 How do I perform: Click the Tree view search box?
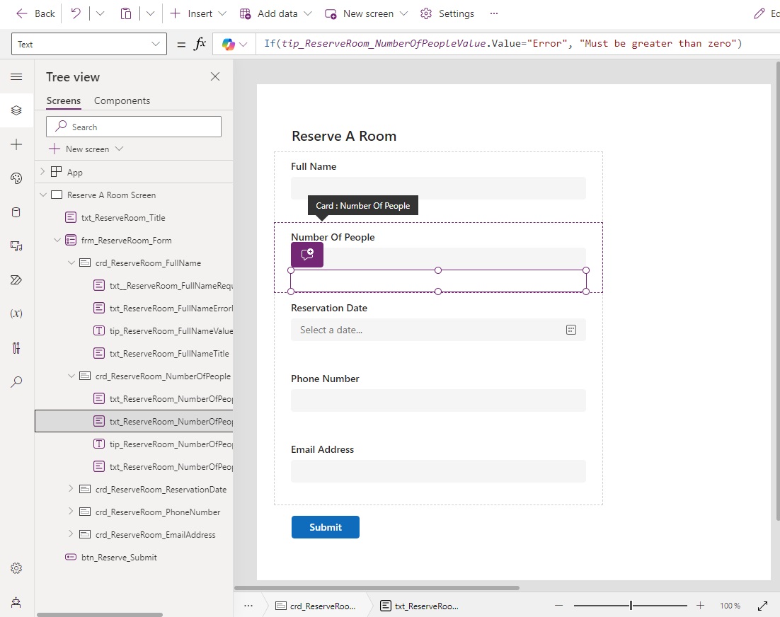click(x=134, y=126)
